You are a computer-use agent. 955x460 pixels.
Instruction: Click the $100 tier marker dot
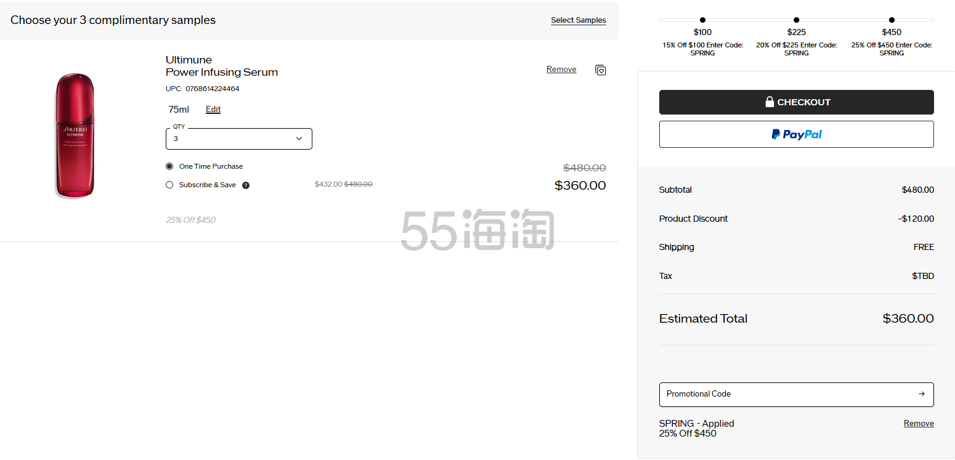click(702, 20)
